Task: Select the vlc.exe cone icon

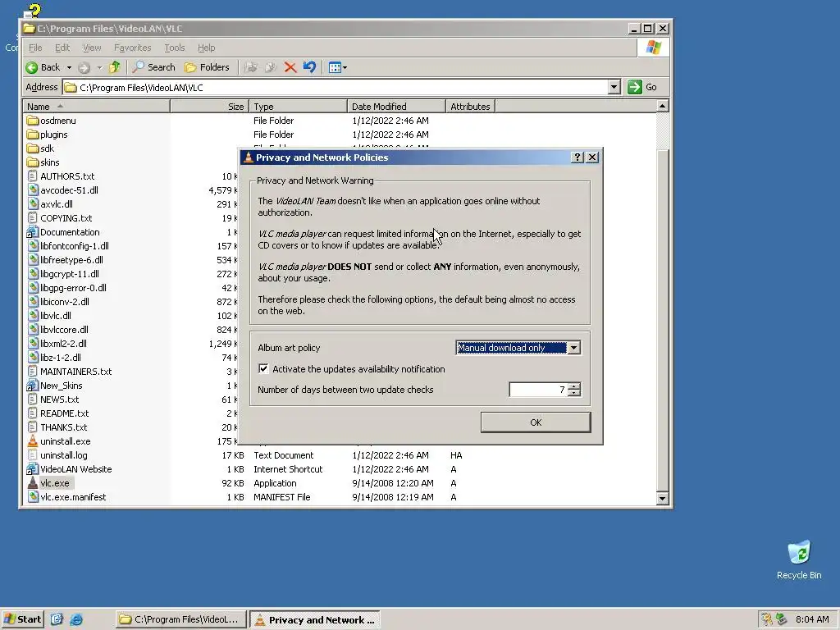Action: coord(33,482)
